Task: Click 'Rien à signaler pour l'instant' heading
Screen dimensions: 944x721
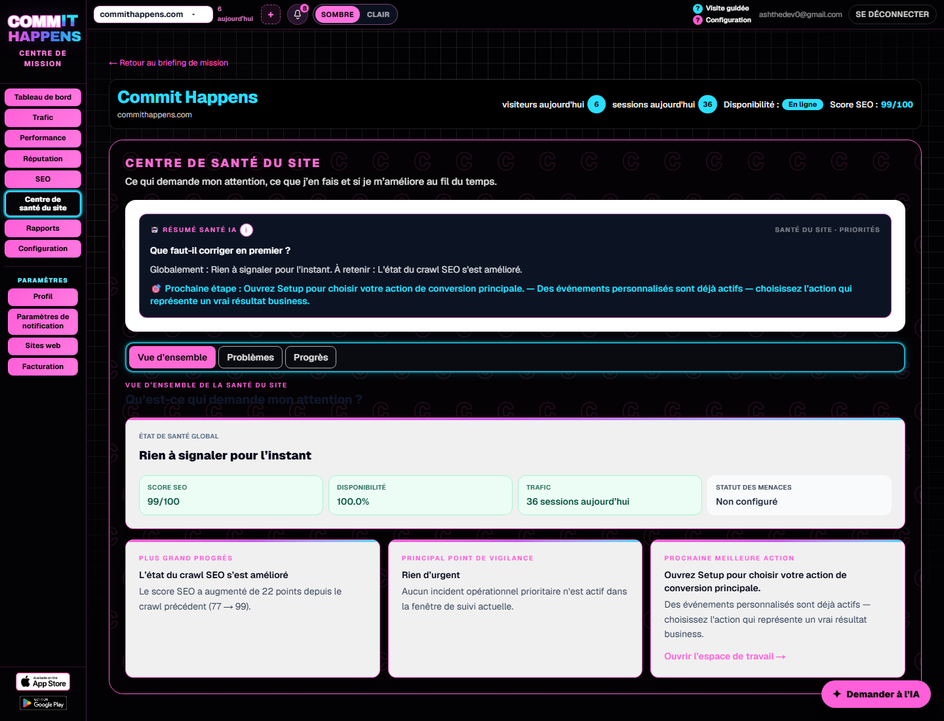Action: pos(225,456)
